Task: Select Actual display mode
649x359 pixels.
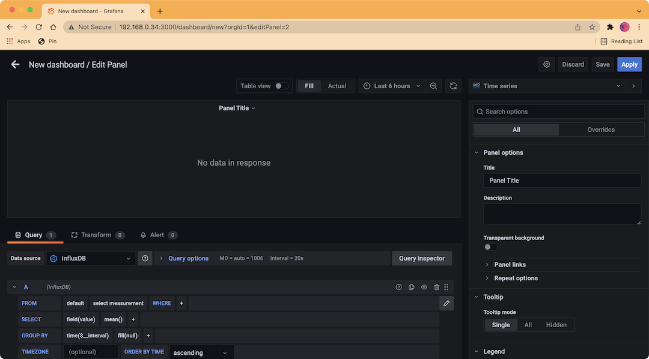Action: (337, 86)
